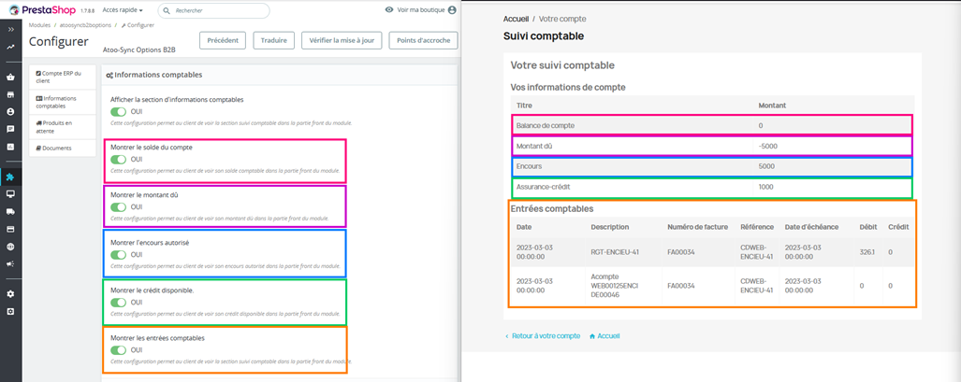The image size is (961, 382).
Task: Open the International globe icon in sidebar
Action: pyautogui.click(x=10, y=247)
